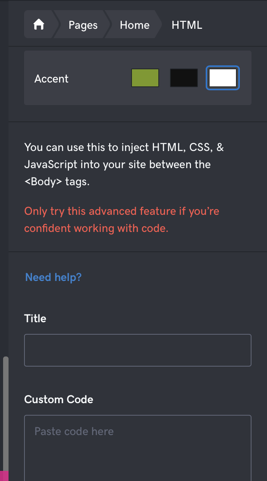Image resolution: width=267 pixels, height=481 pixels.
Task: Open the Need help? link
Action: pyautogui.click(x=53, y=277)
